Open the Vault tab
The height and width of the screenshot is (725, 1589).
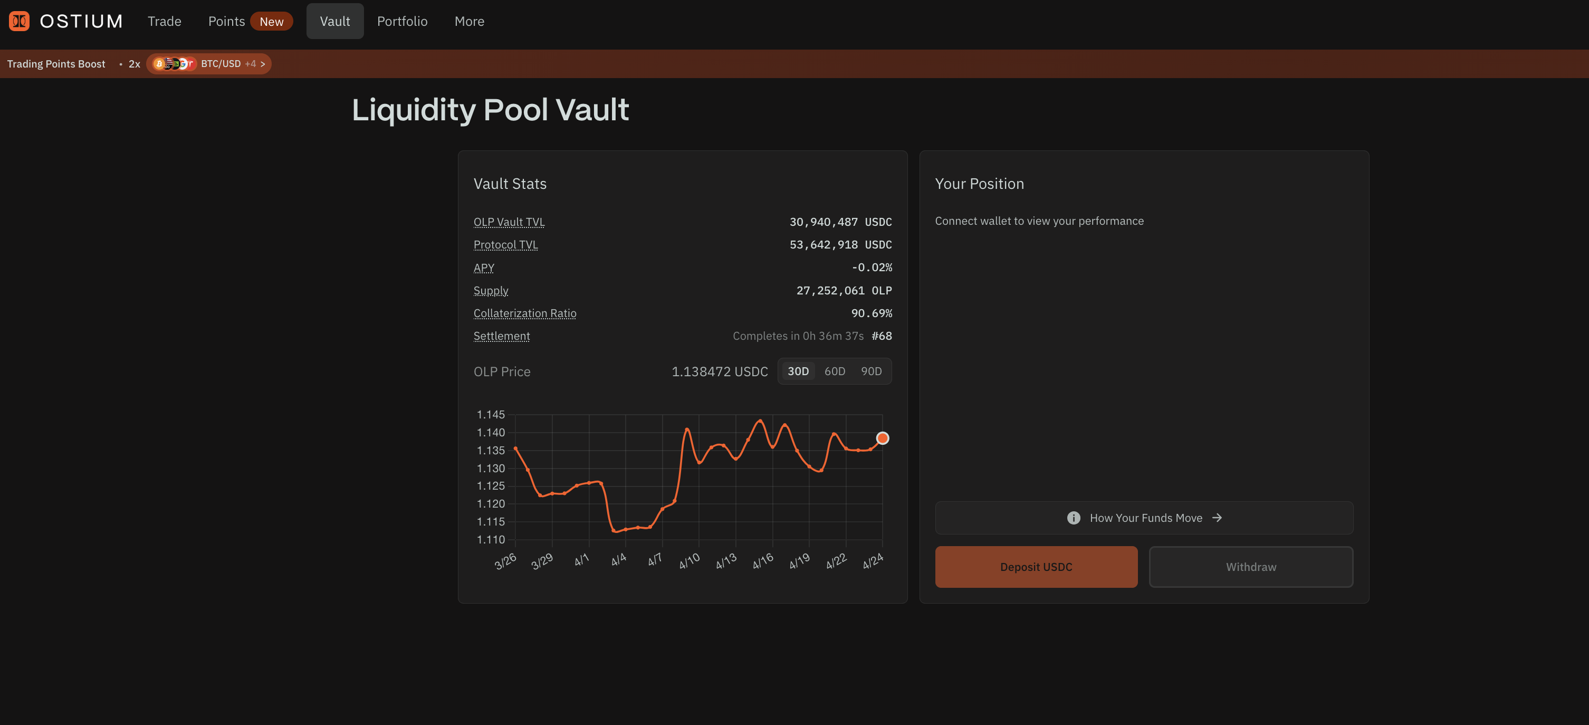(334, 22)
